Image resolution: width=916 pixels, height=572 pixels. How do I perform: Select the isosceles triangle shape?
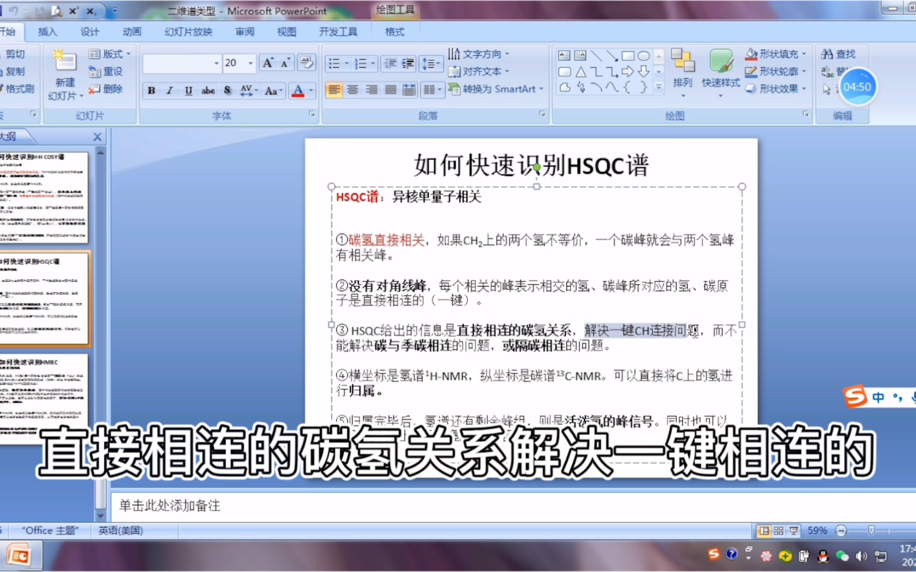(580, 72)
